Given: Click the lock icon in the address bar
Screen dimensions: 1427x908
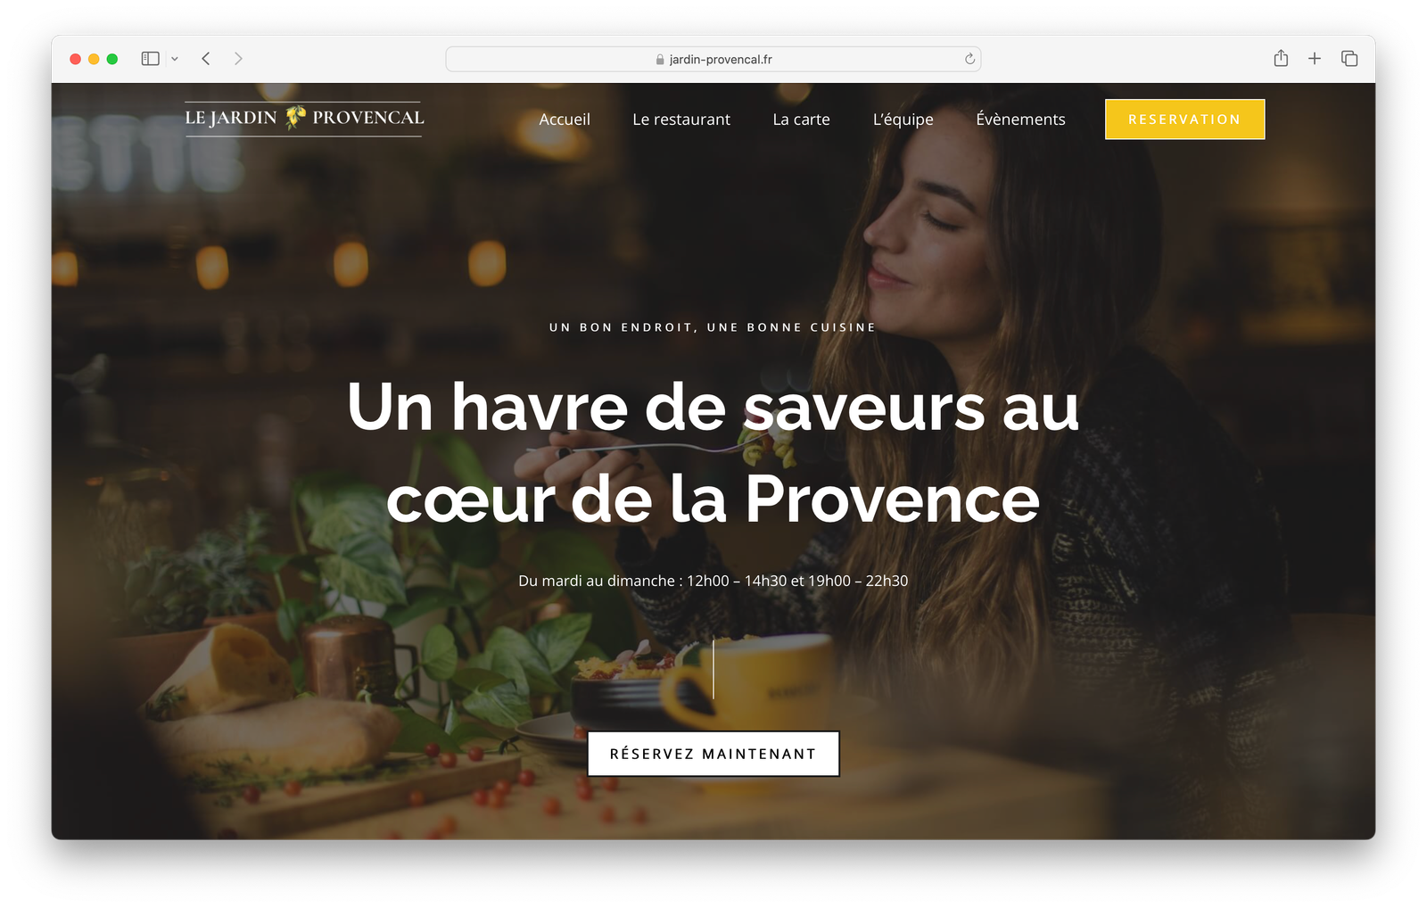Looking at the screenshot, I should [660, 60].
